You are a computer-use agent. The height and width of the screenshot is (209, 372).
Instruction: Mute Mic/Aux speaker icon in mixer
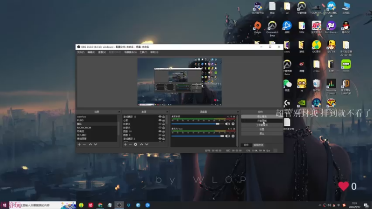coord(227,136)
